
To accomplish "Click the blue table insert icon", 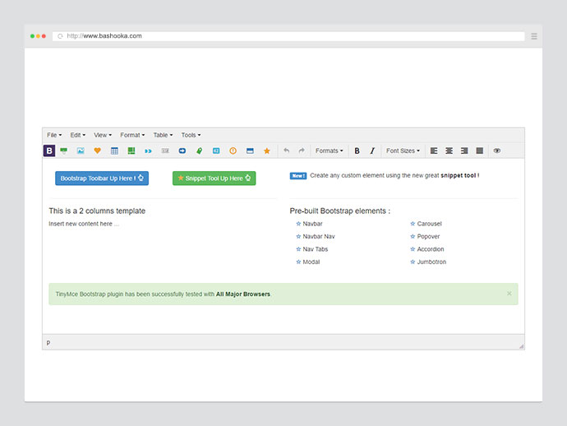I will click(114, 150).
